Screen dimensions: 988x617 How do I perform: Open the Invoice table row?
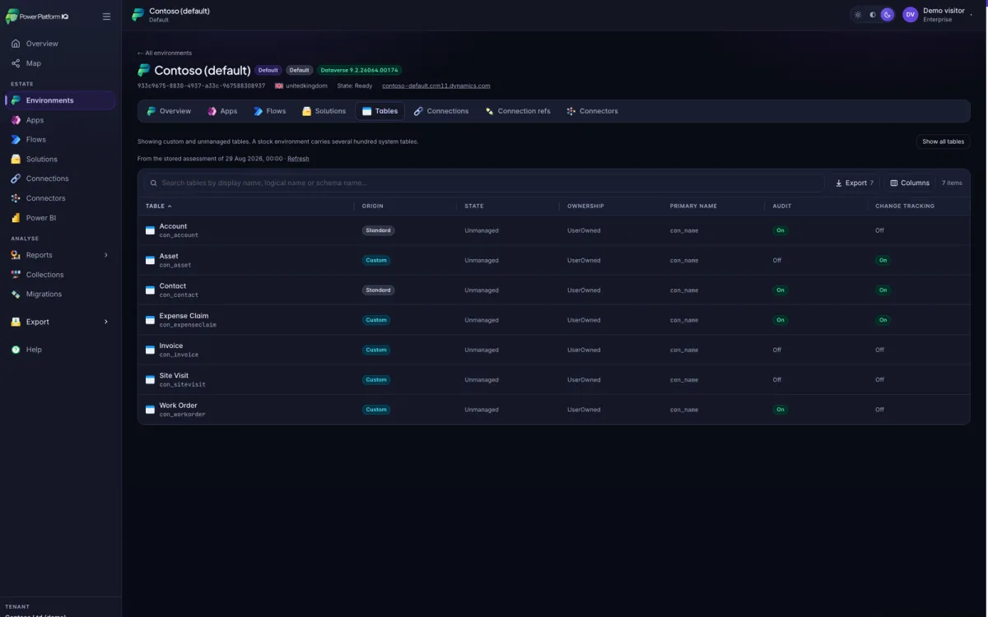coord(553,350)
